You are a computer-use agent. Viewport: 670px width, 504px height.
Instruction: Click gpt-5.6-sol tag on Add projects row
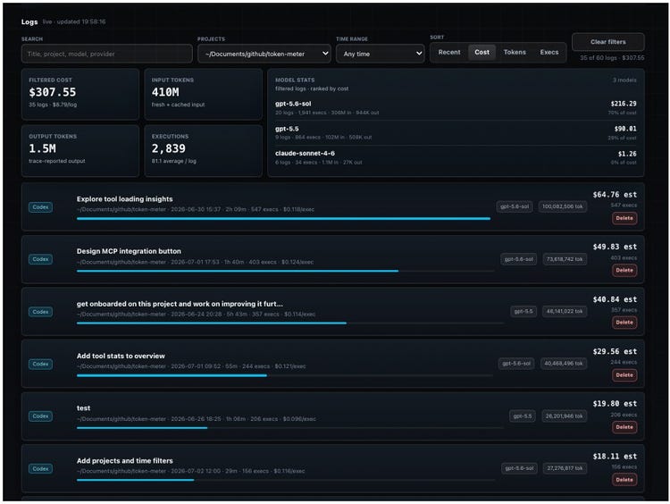click(x=519, y=468)
